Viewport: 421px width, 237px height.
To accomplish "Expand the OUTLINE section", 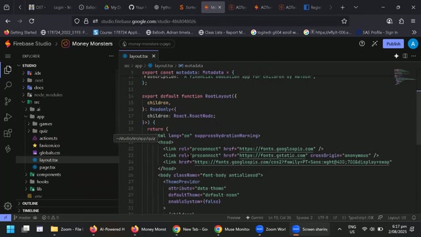I will coord(30,203).
